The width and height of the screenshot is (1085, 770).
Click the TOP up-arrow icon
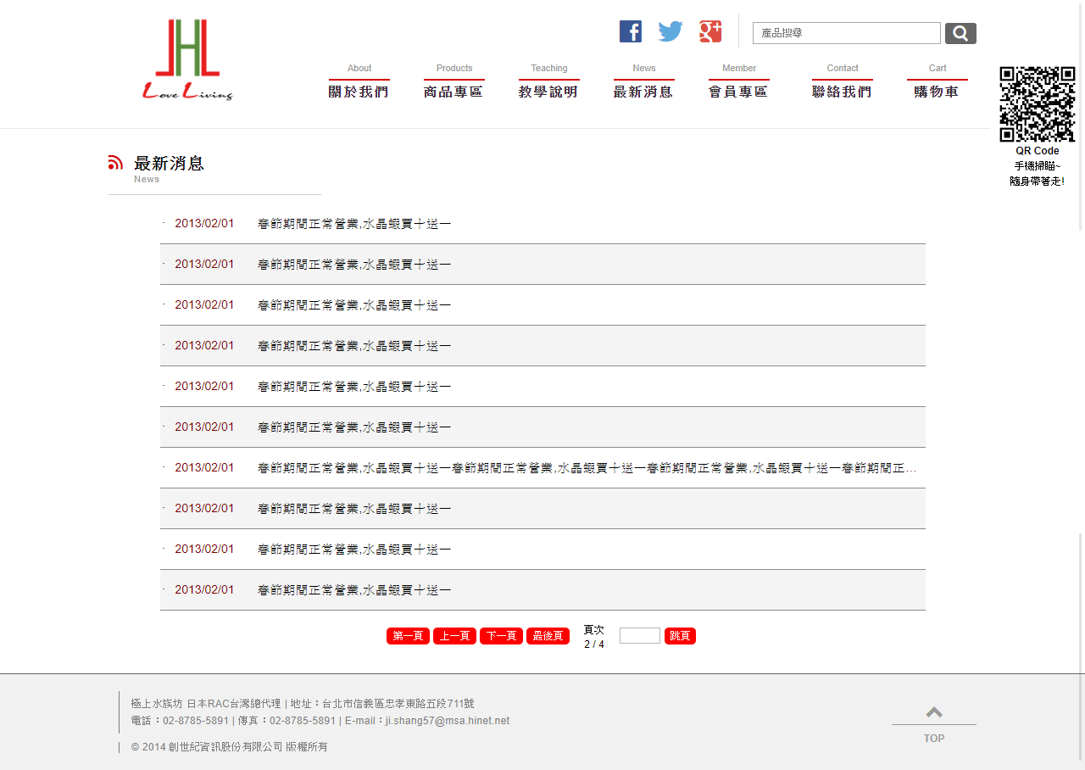coord(934,712)
